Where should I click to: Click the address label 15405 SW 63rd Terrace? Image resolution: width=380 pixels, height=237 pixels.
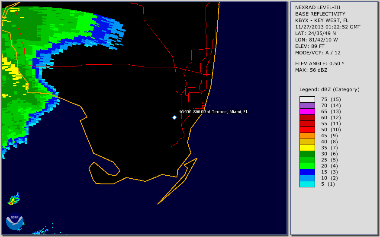213,112
